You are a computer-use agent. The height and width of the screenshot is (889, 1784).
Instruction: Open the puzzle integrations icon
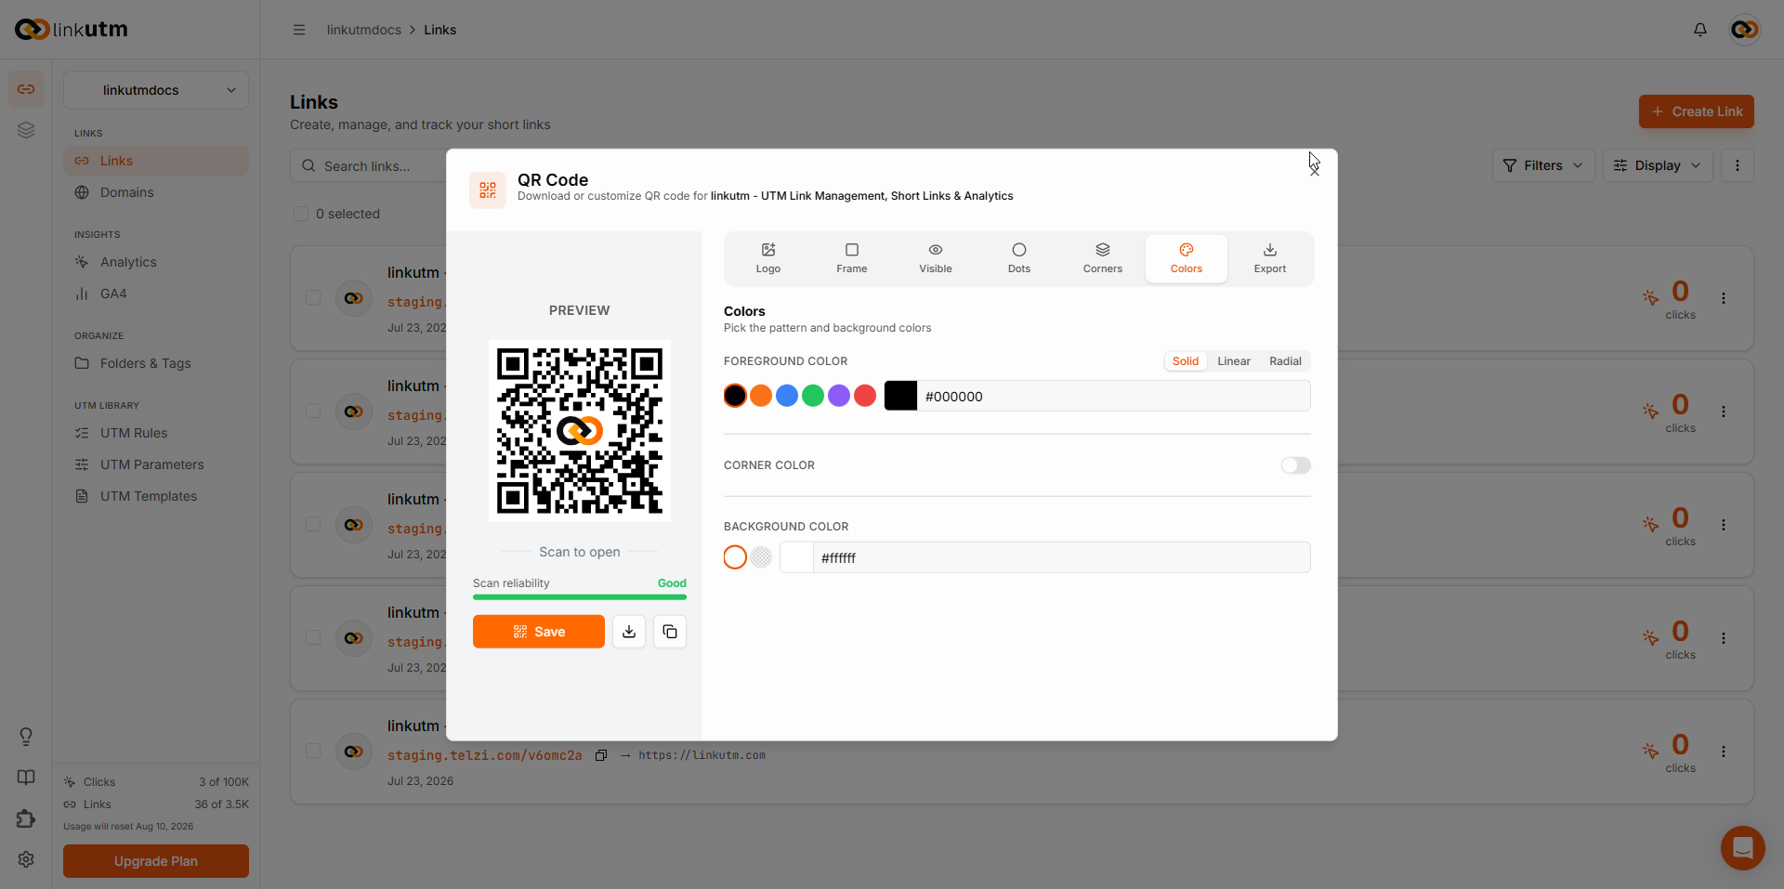click(x=26, y=818)
